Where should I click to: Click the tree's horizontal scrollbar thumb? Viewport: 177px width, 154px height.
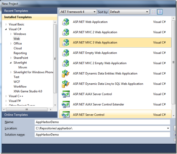tap(27, 110)
